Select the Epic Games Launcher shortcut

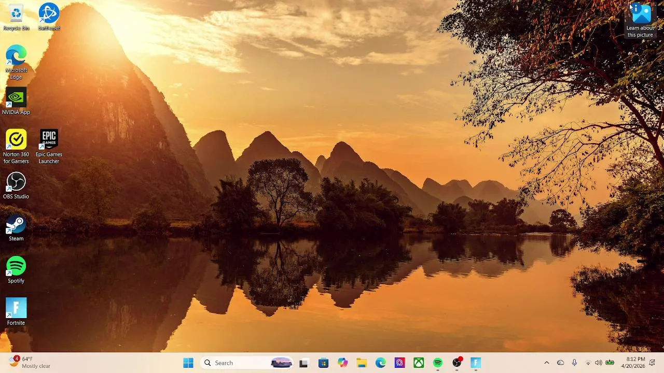pos(49,147)
